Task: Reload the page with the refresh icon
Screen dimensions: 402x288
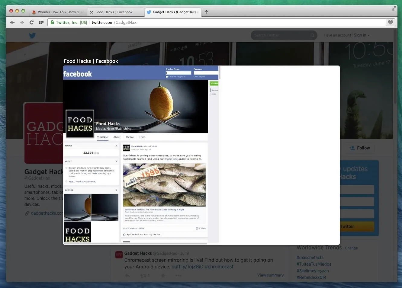Action: click(31, 22)
